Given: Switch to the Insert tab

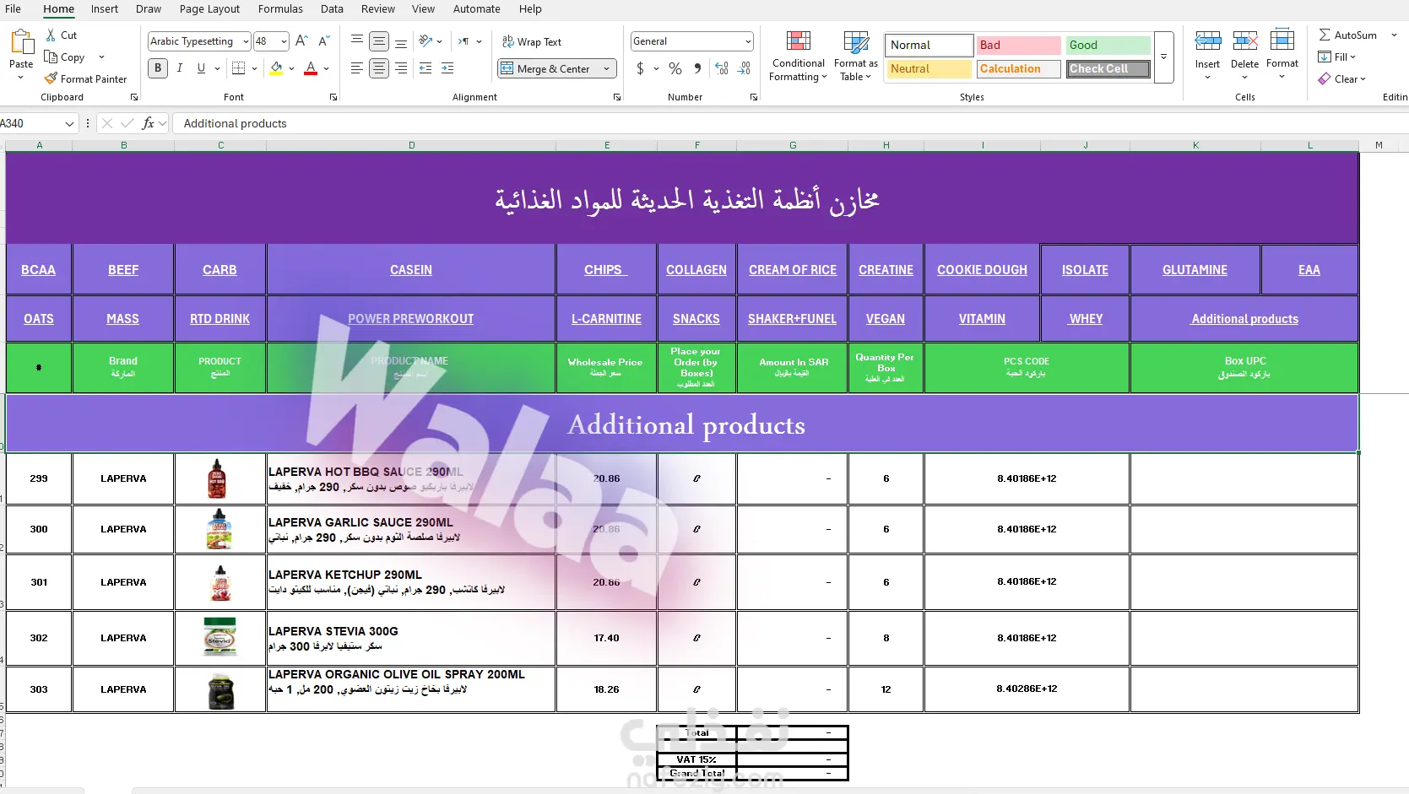Looking at the screenshot, I should 105,9.
